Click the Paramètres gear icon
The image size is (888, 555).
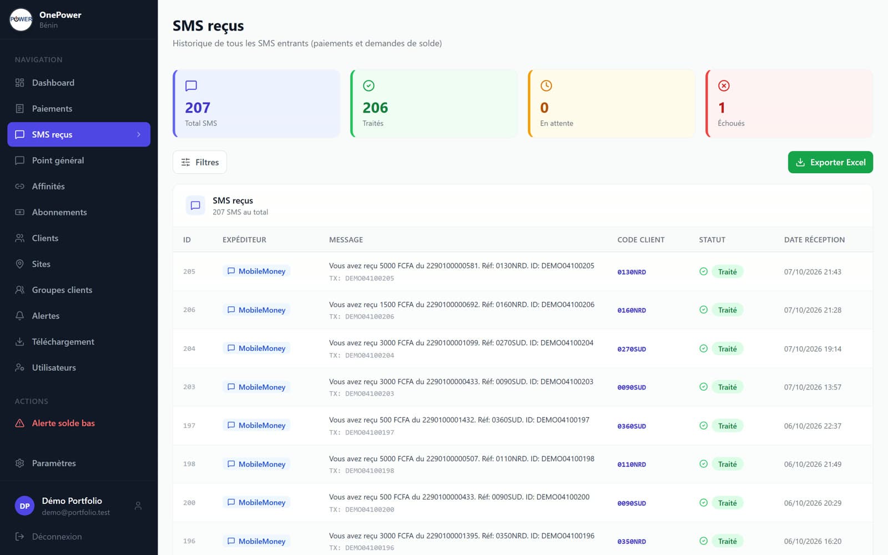pyautogui.click(x=20, y=463)
